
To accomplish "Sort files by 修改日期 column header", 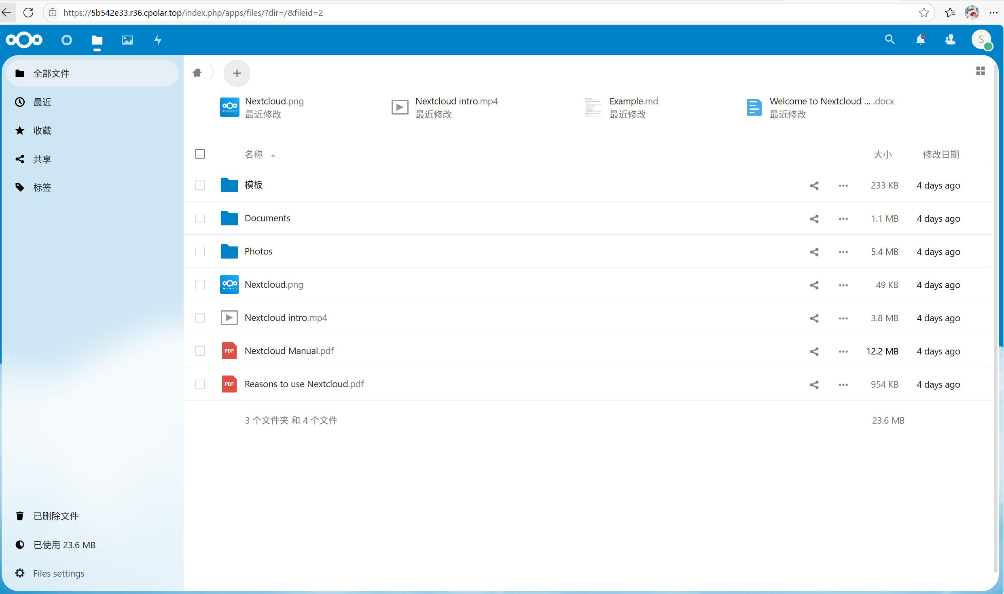I will [x=940, y=155].
